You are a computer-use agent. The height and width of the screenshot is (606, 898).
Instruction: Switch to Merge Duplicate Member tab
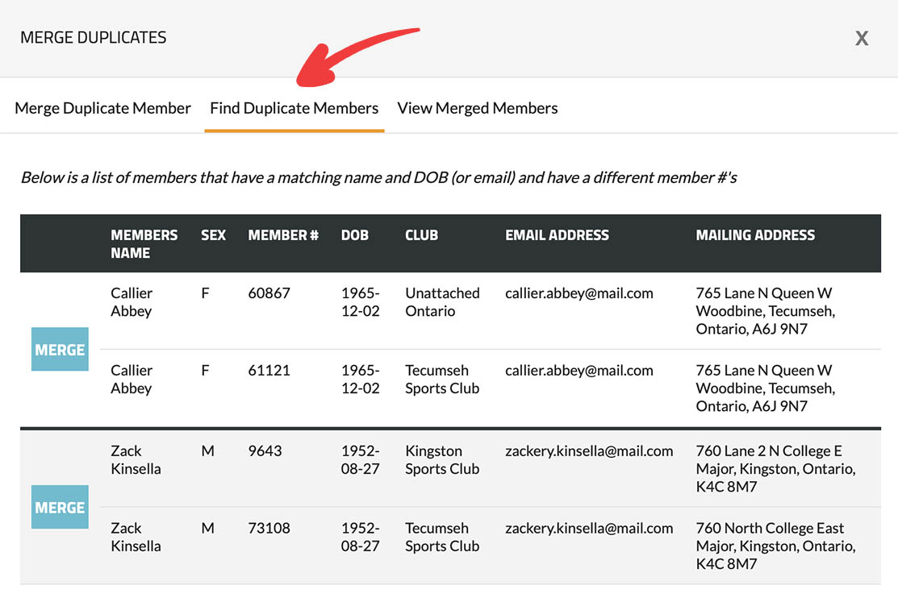point(102,108)
